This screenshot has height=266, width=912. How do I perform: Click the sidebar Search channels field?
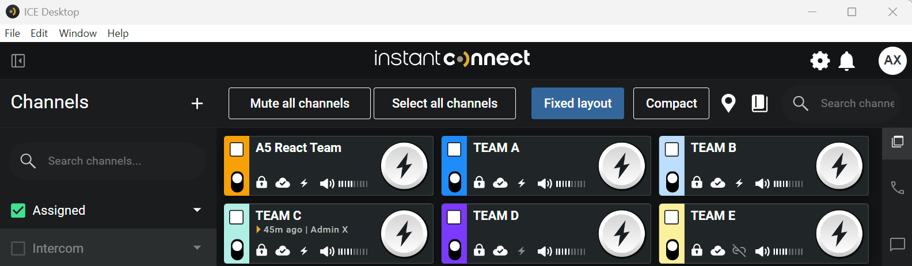pyautogui.click(x=108, y=161)
